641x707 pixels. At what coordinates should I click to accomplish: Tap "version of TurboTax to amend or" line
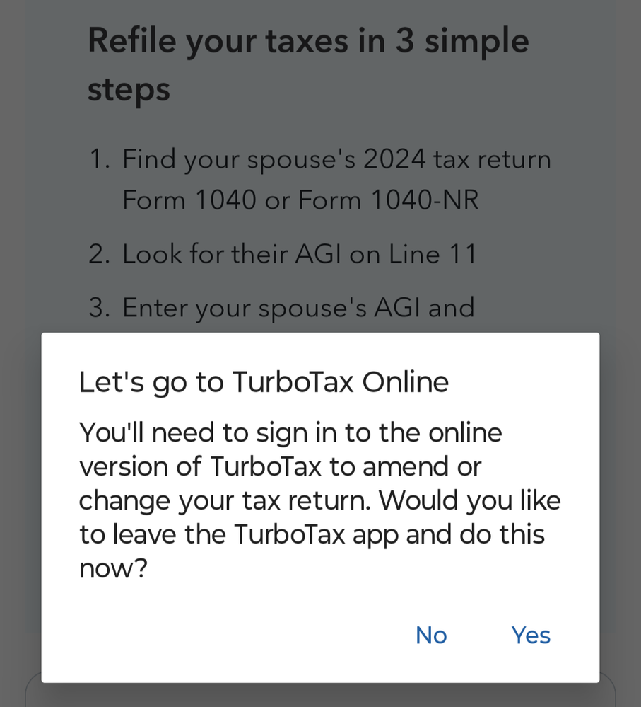(280, 466)
